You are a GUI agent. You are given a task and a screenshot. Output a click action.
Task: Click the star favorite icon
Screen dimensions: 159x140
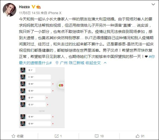point(13,136)
